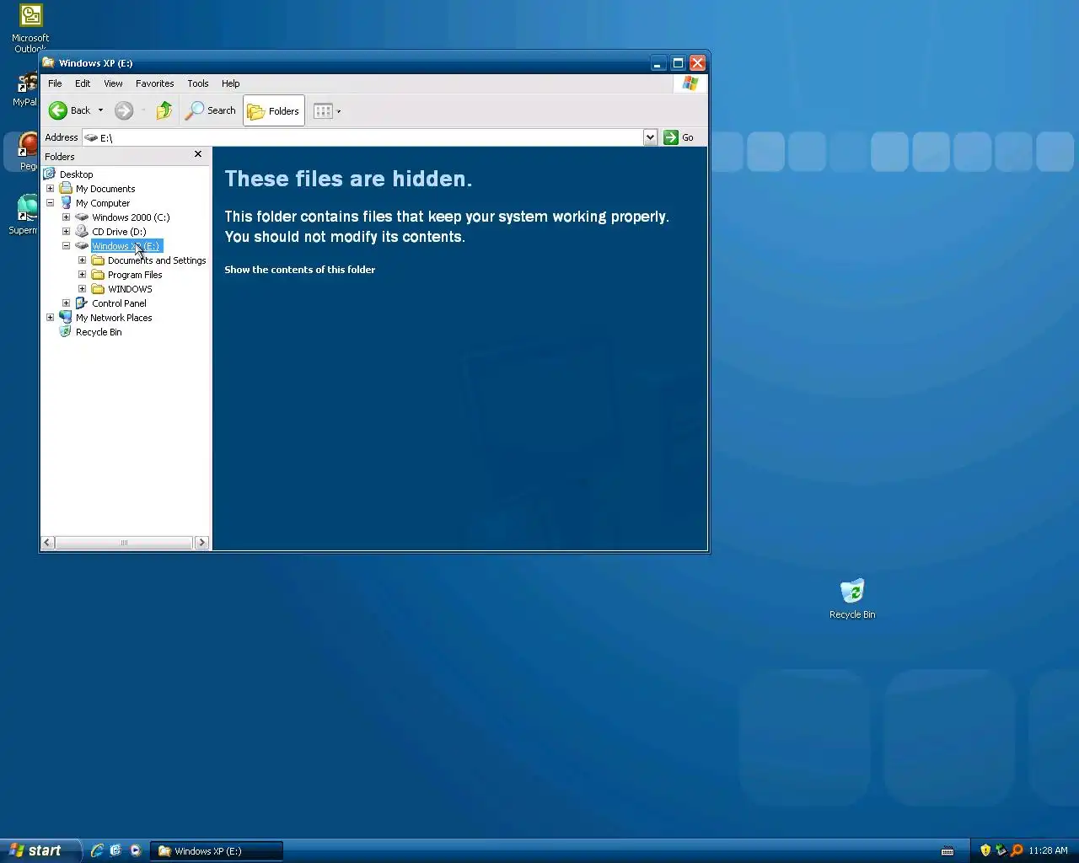Click the WINDOWS folder icon
Screen dimensions: 1079x863
98,289
